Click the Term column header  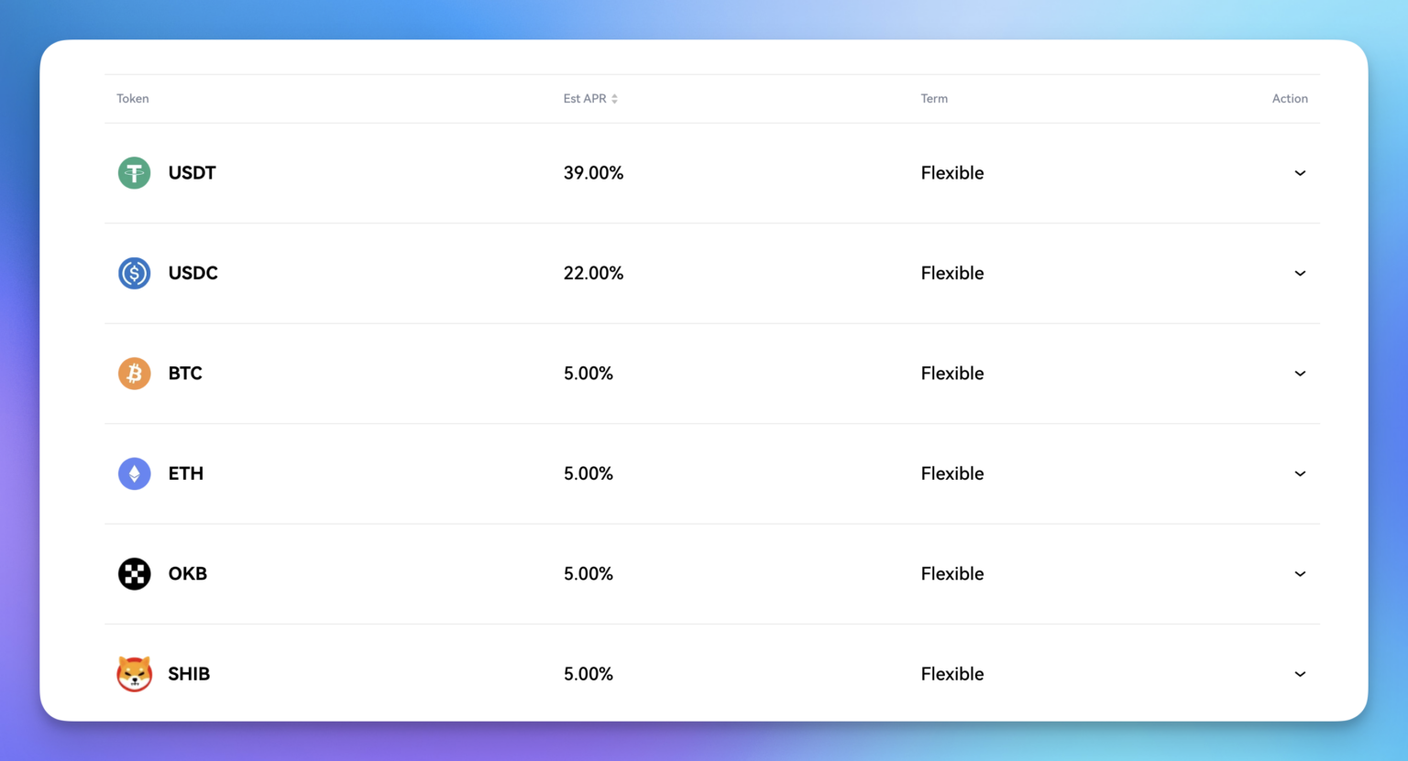click(934, 98)
